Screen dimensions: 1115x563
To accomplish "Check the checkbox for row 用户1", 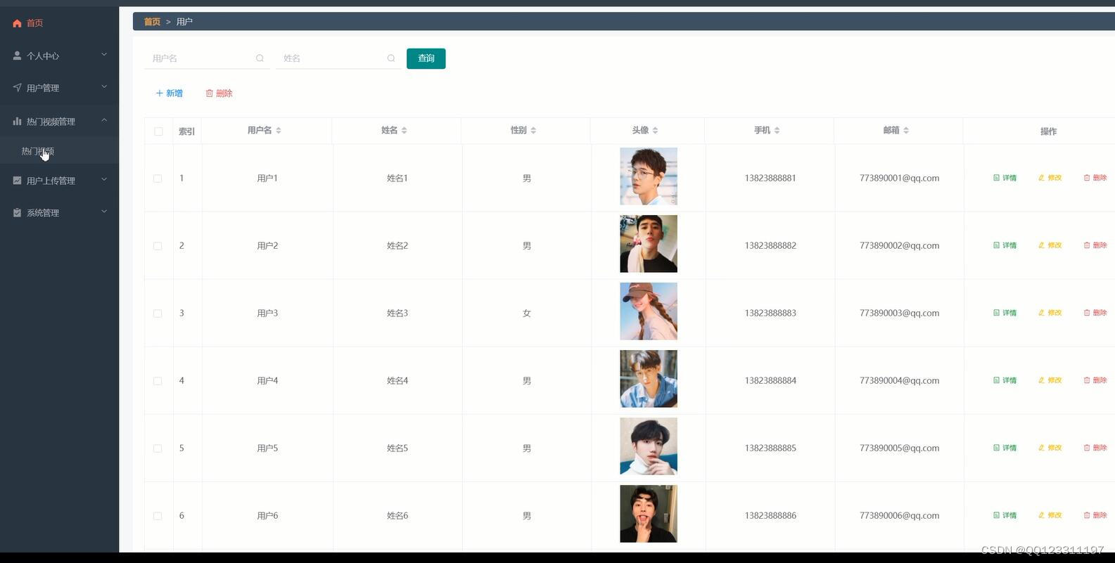I will 158,179.
